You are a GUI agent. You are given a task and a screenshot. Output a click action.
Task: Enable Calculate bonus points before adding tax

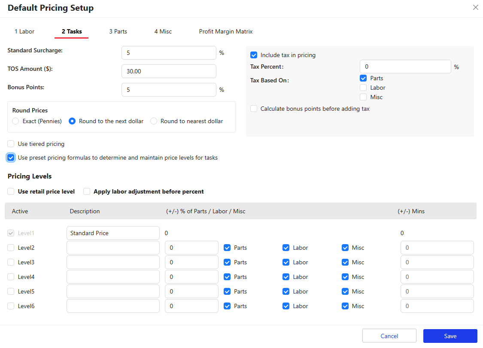click(x=254, y=109)
